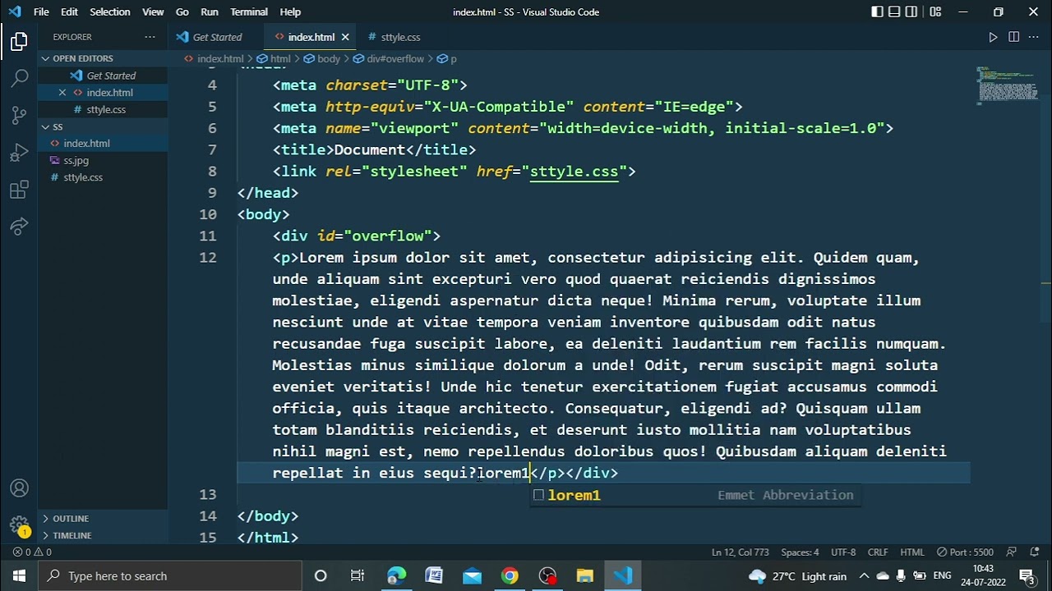
Task: Collapse the SS folder section
Action: coord(58,126)
